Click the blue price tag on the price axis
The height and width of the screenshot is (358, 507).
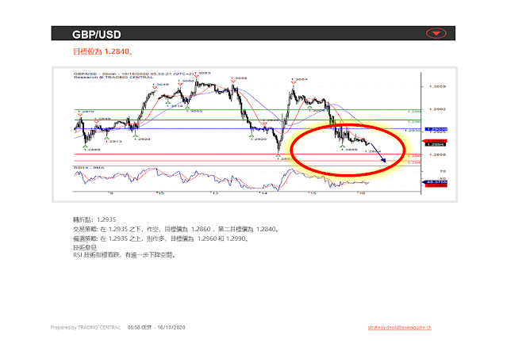tap(436, 129)
